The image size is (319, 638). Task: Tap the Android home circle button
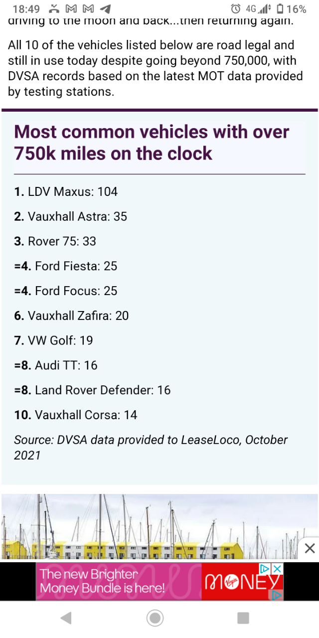tap(155, 619)
